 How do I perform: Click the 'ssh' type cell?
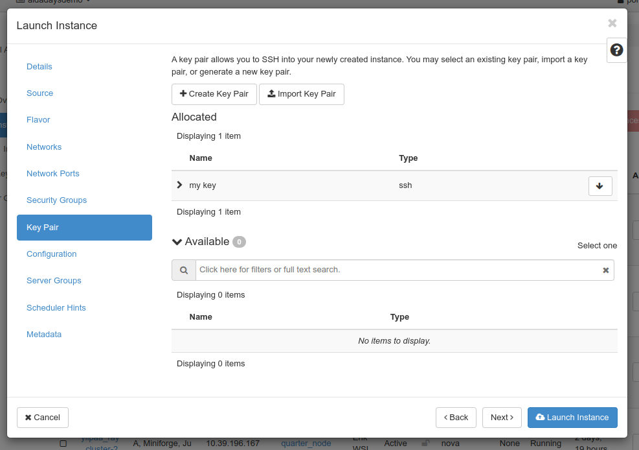[x=405, y=185]
